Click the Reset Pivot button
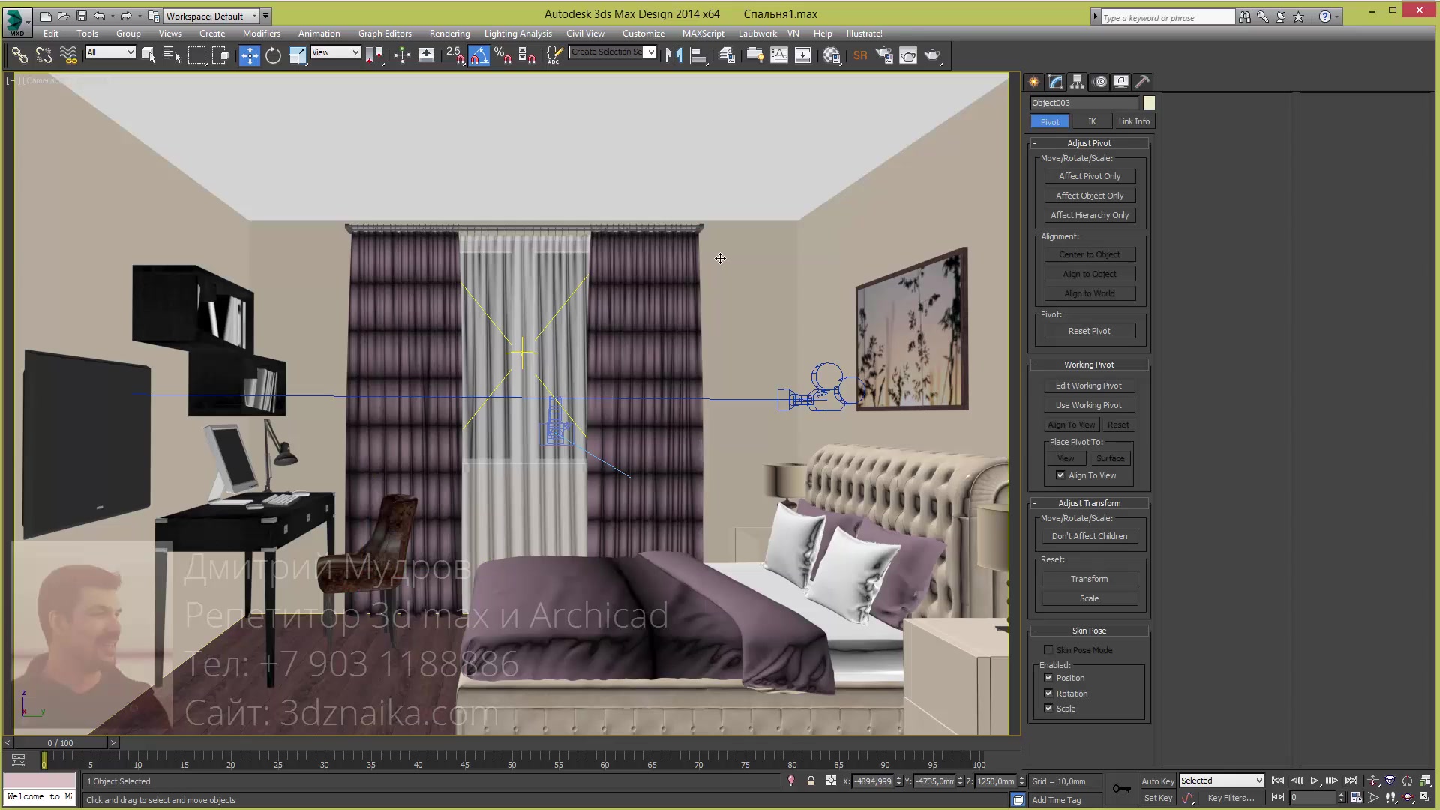The image size is (1440, 810). (x=1089, y=330)
